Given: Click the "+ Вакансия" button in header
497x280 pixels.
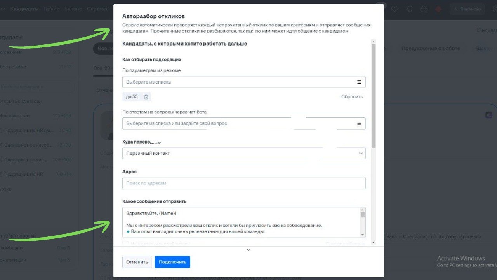Looking at the screenshot, I should [467, 9].
